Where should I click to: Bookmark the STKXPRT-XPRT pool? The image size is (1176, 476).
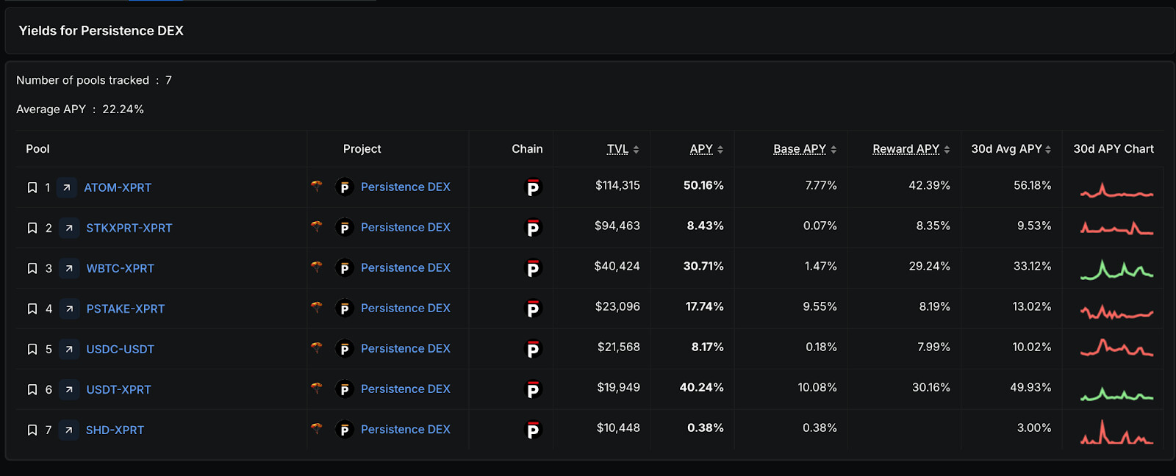point(32,228)
